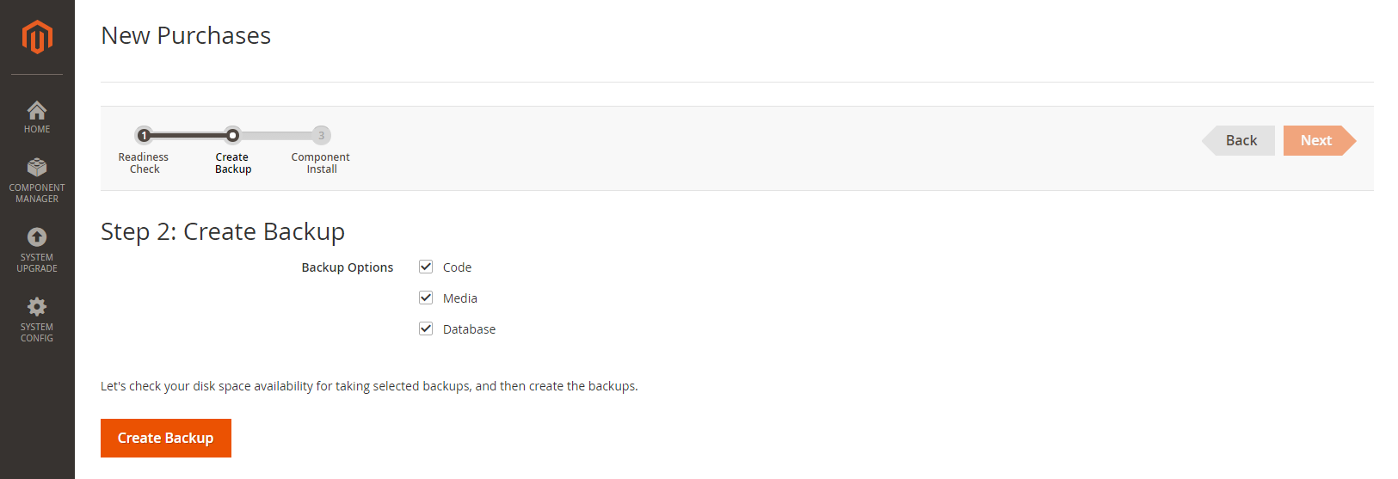Disable the Database backup checkbox
Screen dimensions: 1398x479
coord(426,329)
